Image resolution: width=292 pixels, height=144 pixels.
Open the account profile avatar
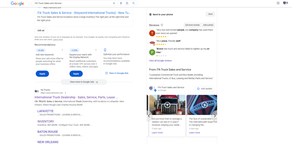point(285,3)
